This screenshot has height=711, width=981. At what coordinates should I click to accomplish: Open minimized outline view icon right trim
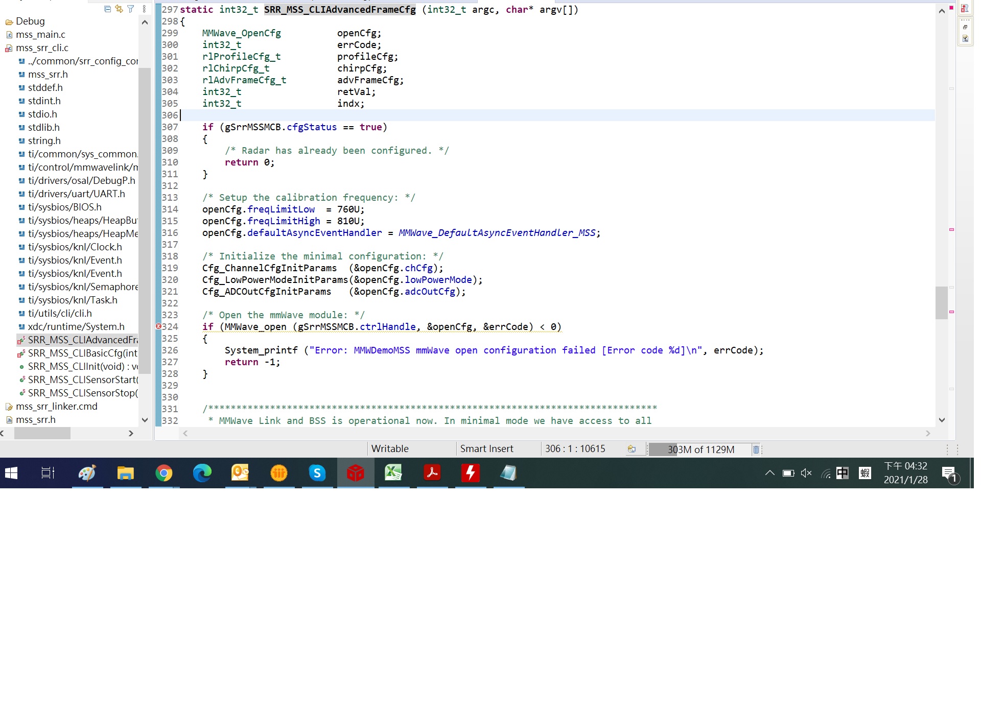tap(965, 39)
